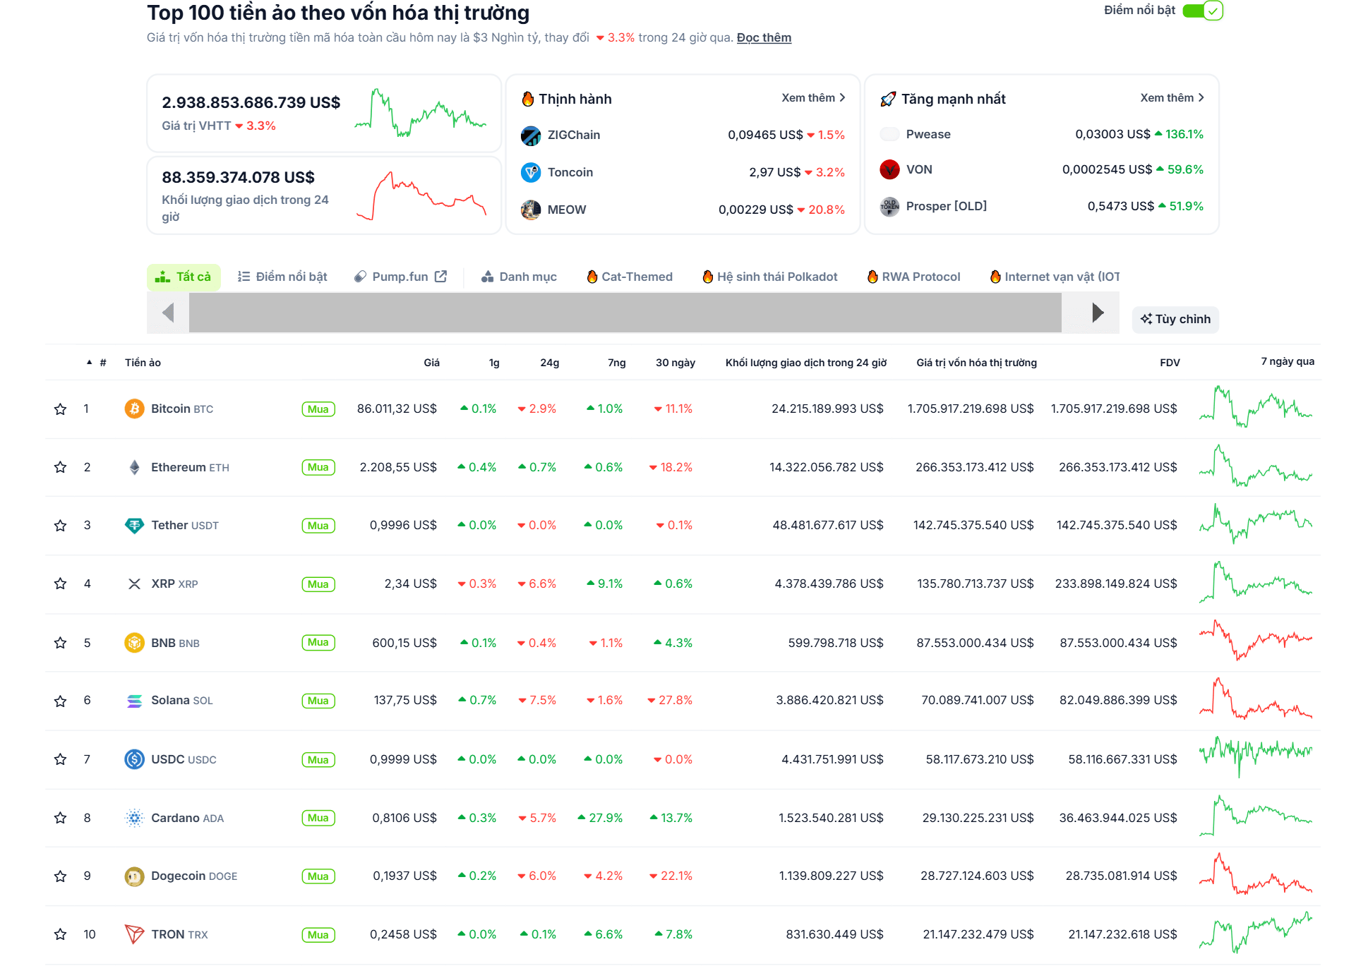Click the XRP coin logo

coord(134,584)
